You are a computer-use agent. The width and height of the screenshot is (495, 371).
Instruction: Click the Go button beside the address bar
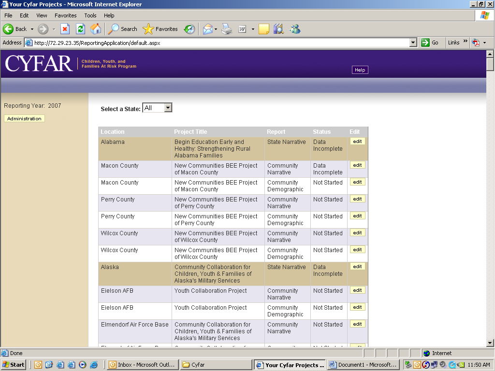point(430,43)
